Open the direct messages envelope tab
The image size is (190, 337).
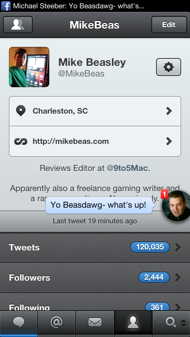coord(95,322)
